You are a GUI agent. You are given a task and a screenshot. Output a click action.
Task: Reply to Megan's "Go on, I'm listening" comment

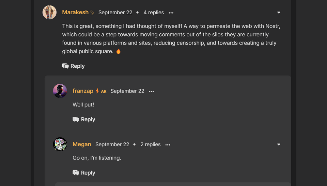[x=84, y=173]
